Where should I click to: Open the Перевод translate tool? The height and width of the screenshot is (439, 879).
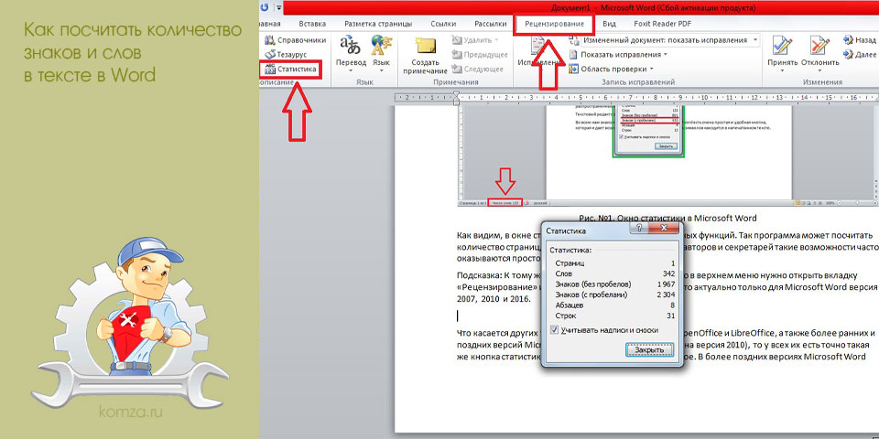click(351, 54)
